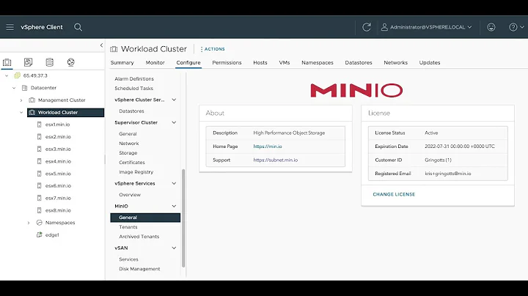
Task: Open the Datastores tab
Action: pos(359,62)
